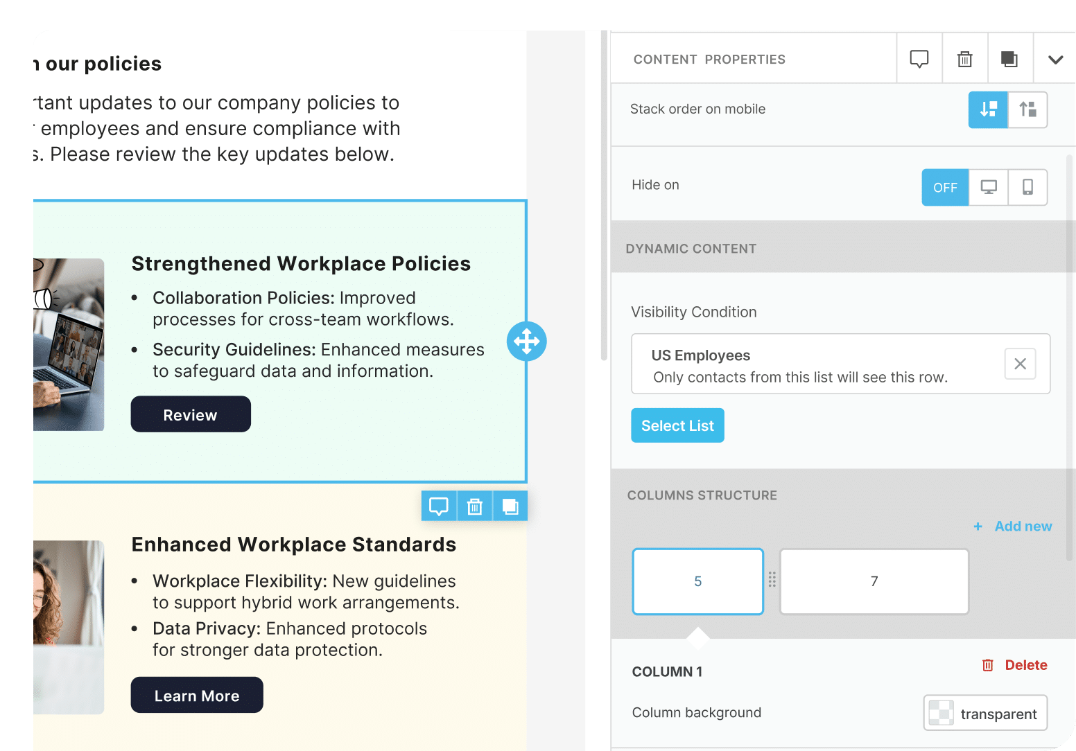Delete Column 1 using the Delete link
Viewport: 1076px width, 751px height.
(1015, 665)
